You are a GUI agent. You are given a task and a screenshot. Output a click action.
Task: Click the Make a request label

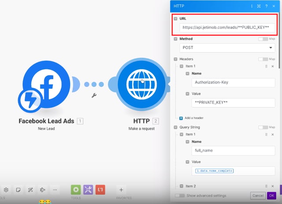coord(141,129)
